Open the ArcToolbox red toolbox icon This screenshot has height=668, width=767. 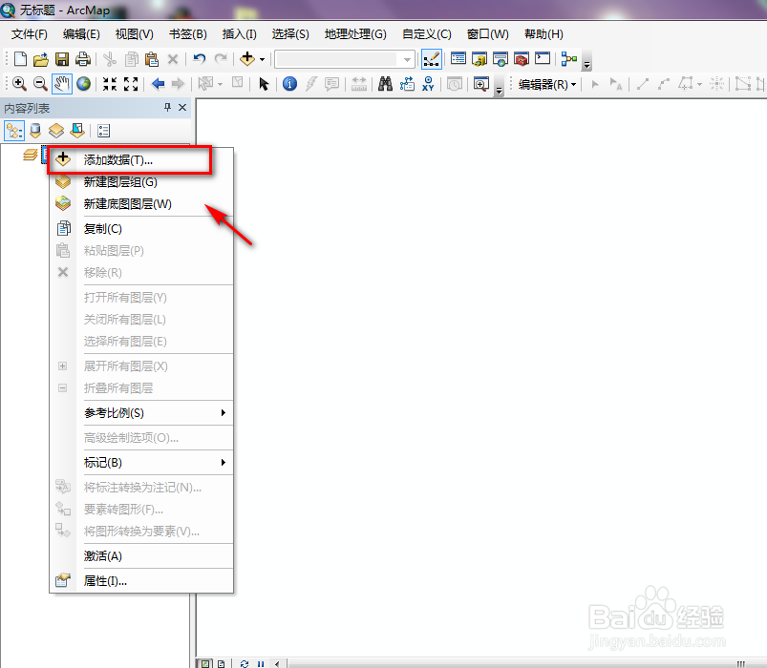(x=522, y=59)
